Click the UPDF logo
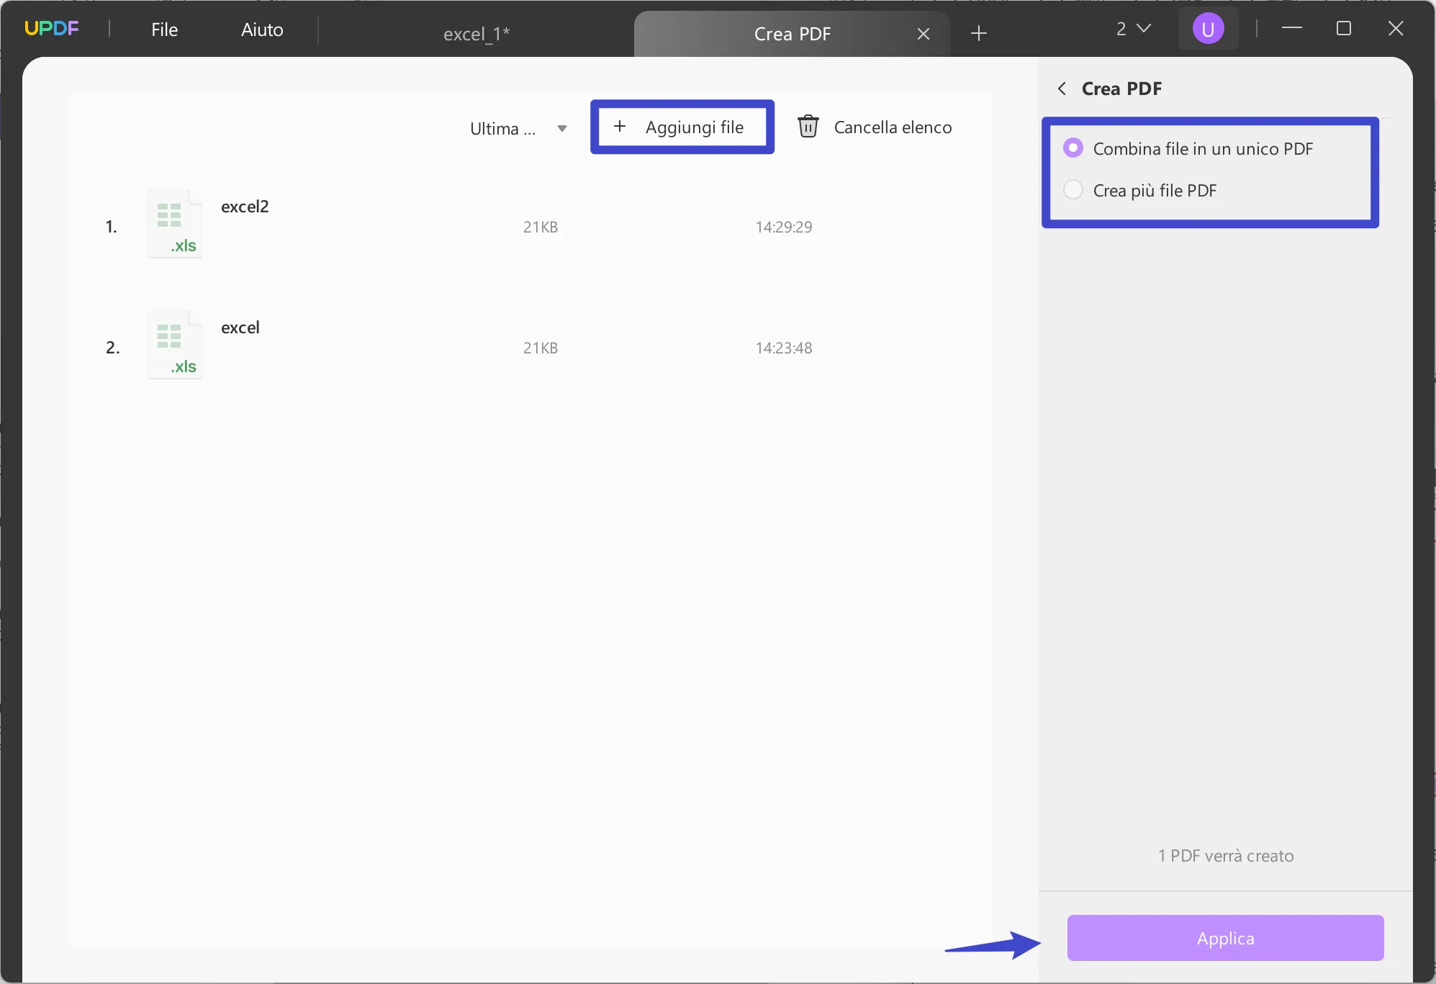This screenshot has height=984, width=1436. (52, 29)
